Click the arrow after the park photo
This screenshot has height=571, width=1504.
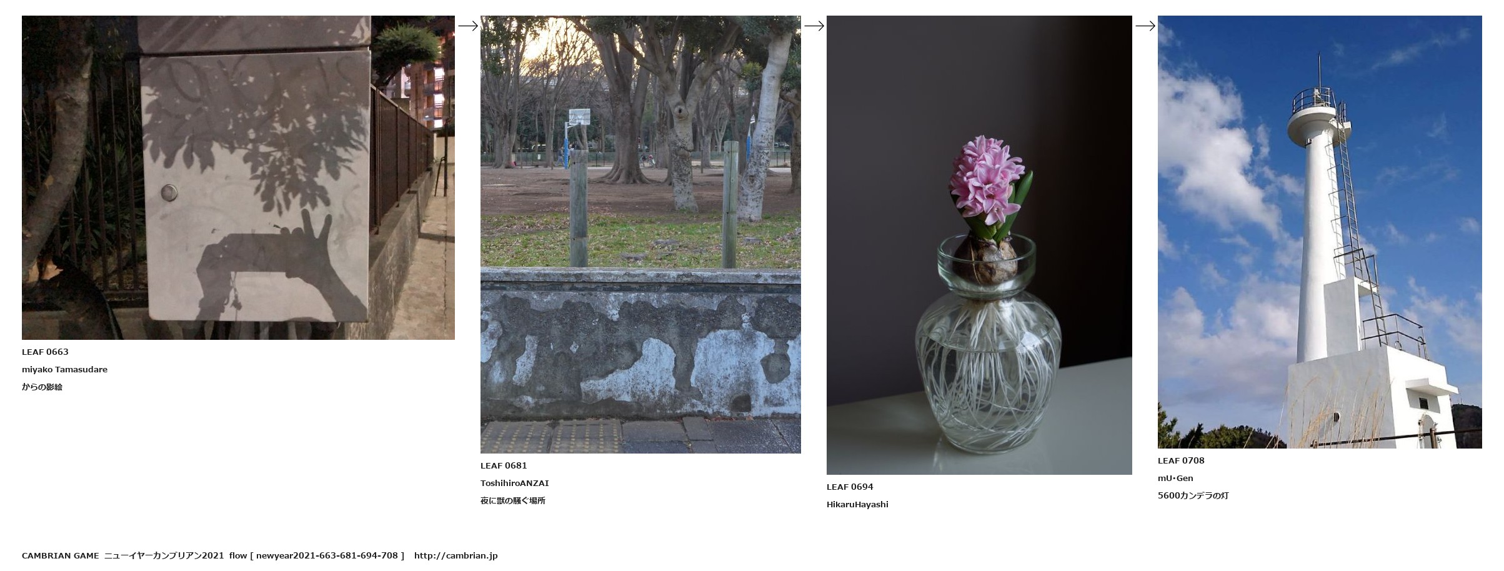point(814,26)
